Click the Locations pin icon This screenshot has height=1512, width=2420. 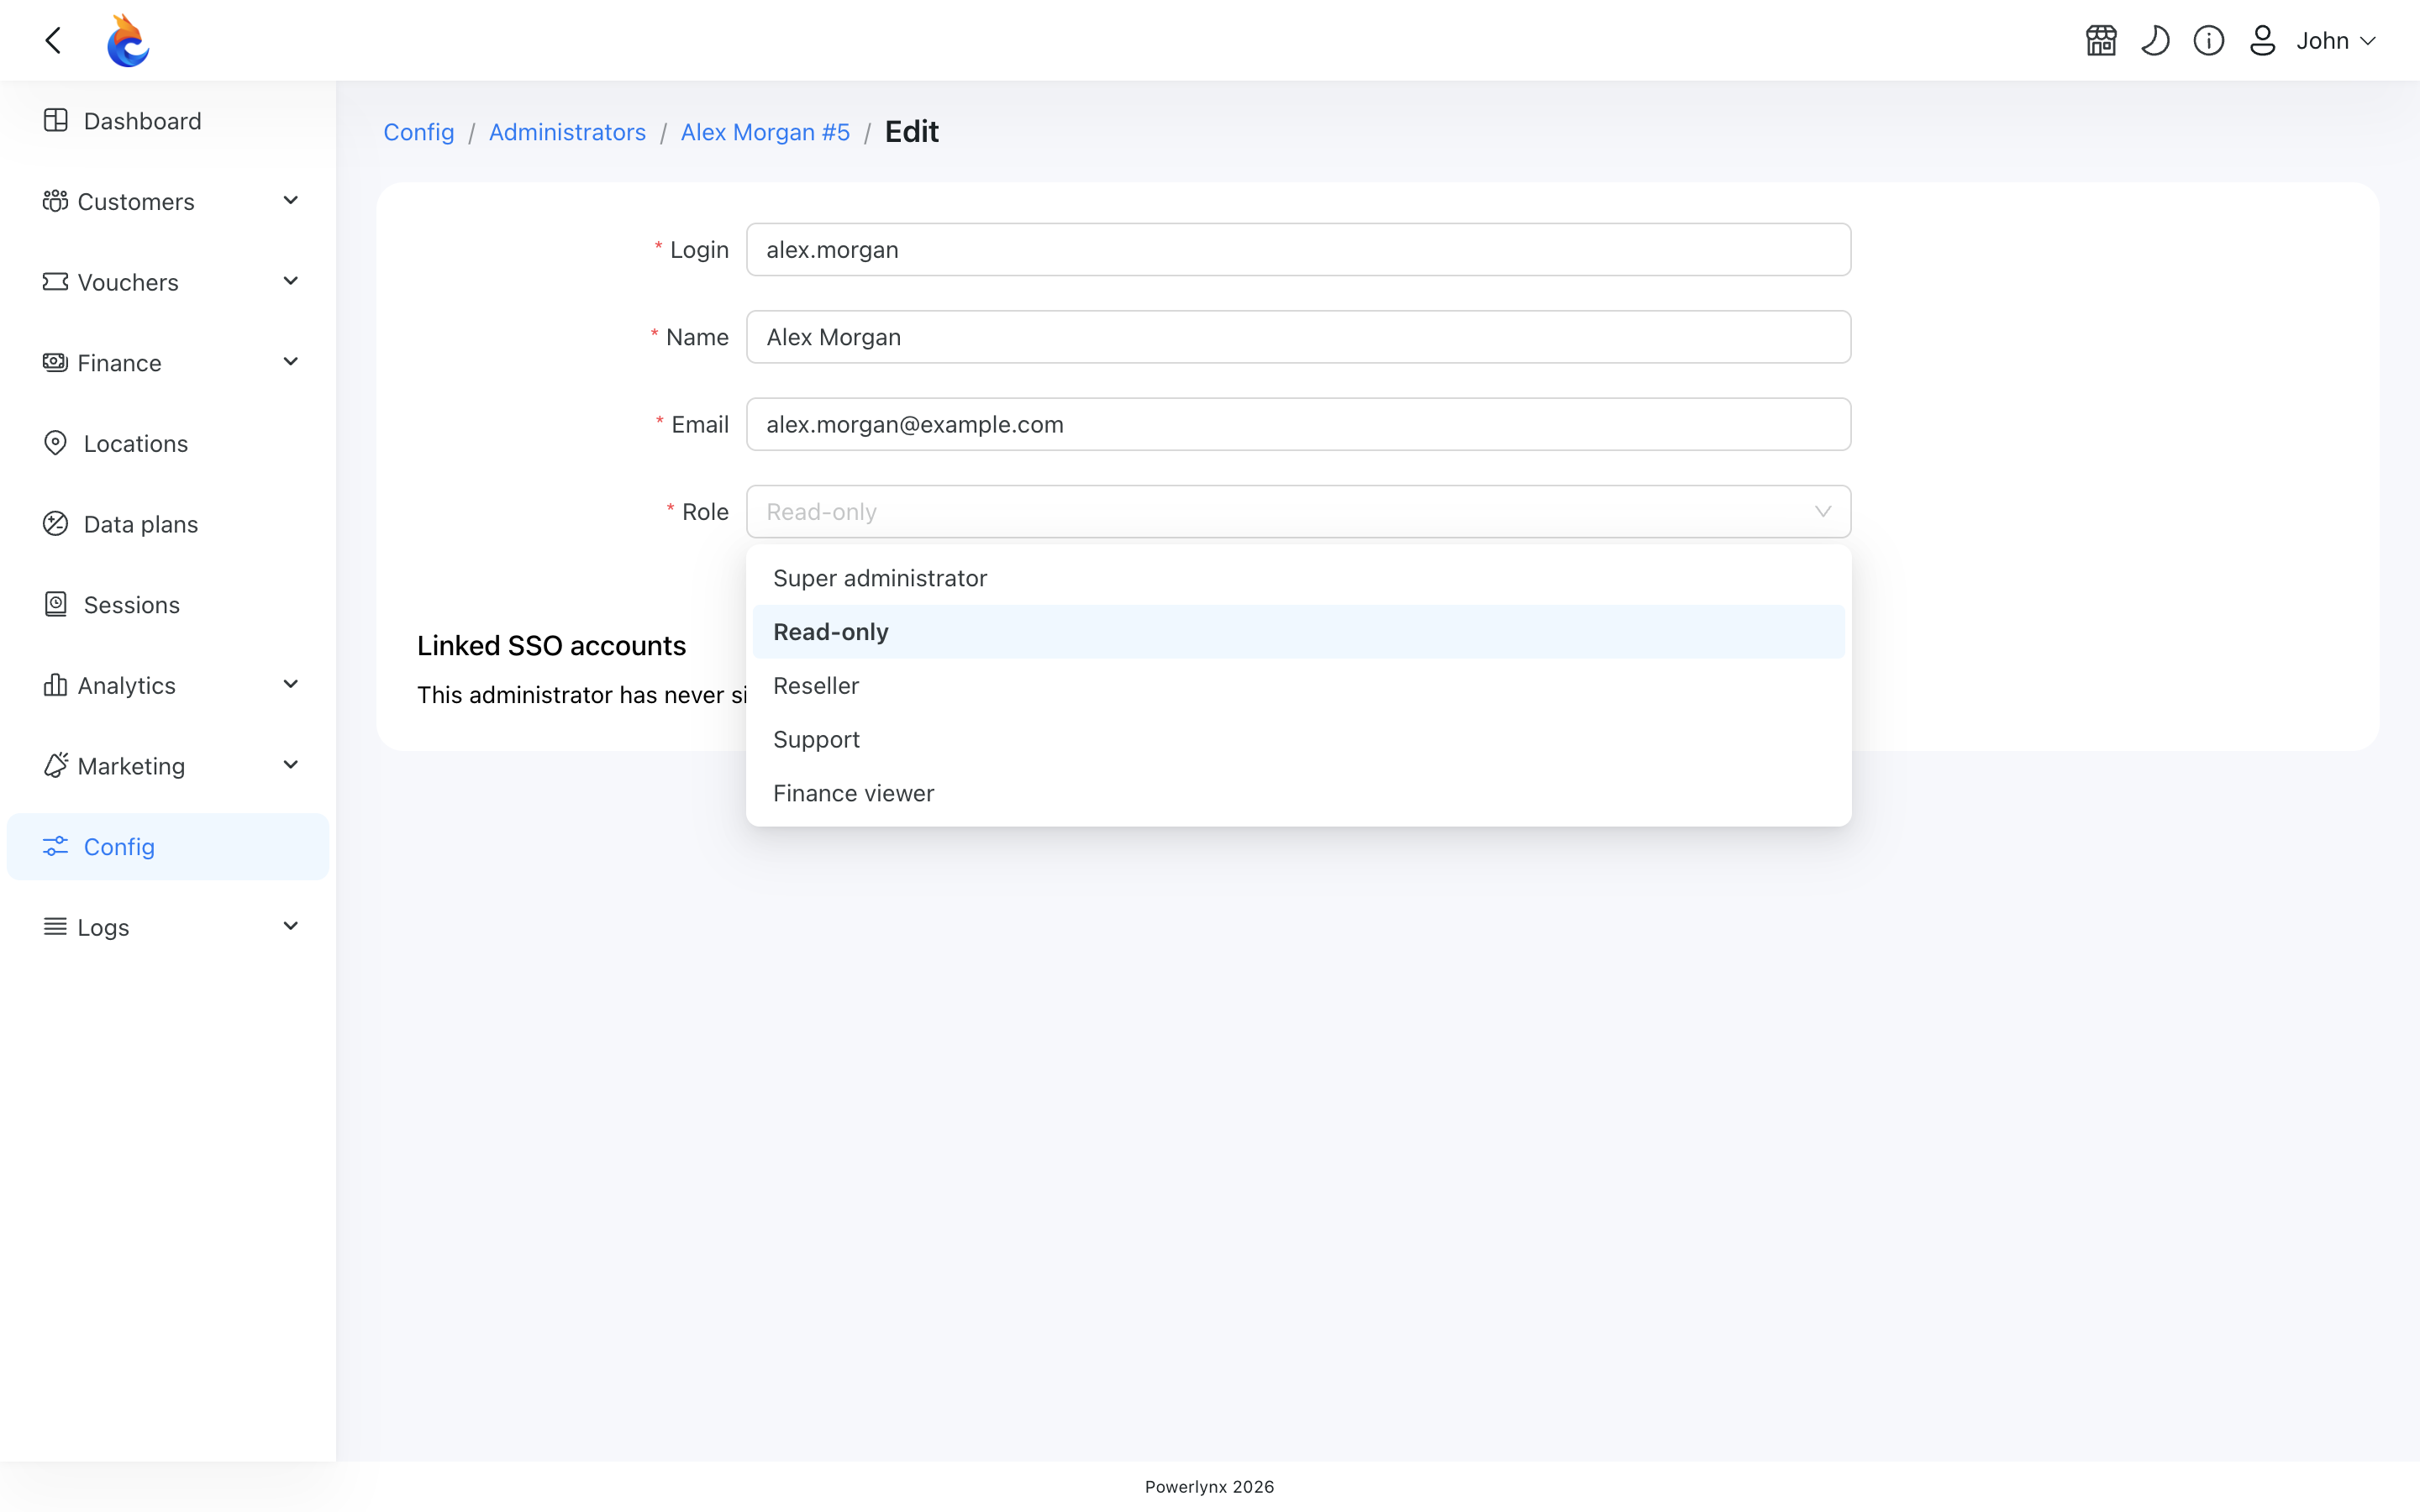56,443
